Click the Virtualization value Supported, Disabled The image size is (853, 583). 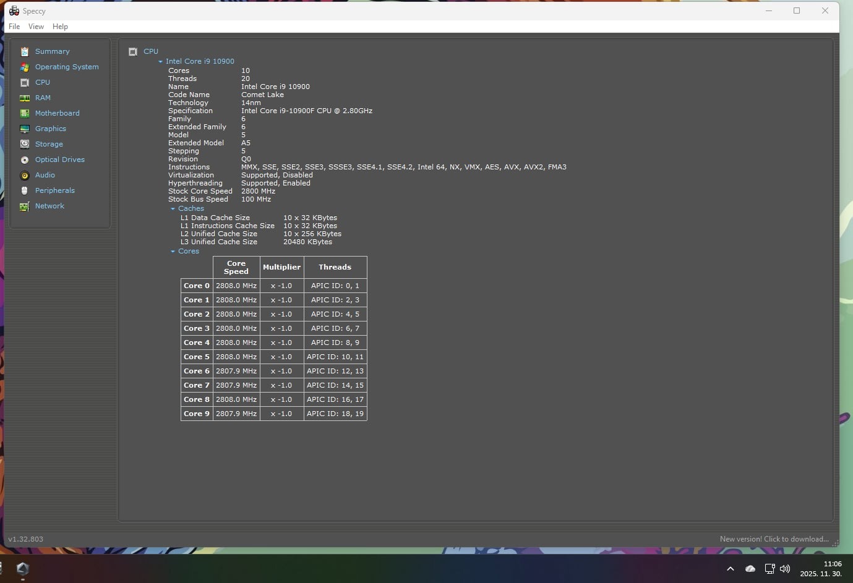click(x=277, y=175)
